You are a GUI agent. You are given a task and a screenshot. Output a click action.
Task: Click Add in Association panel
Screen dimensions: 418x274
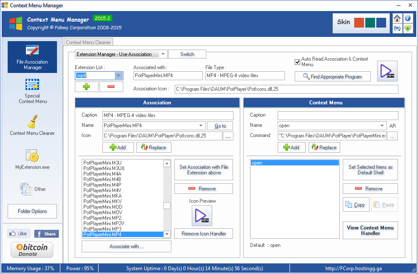[118, 147]
